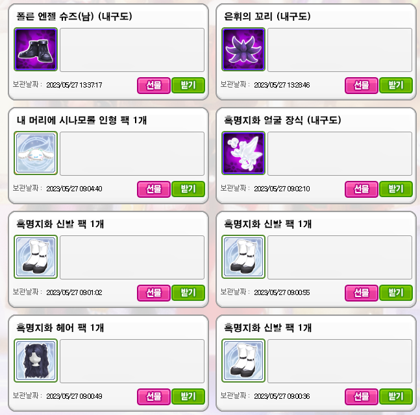
Task: Click 받기 for 흑명지화 신발 팩 dated 09:00:55
Action: tap(396, 293)
